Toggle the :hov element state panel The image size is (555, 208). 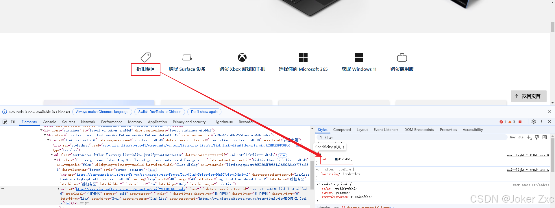pos(512,138)
